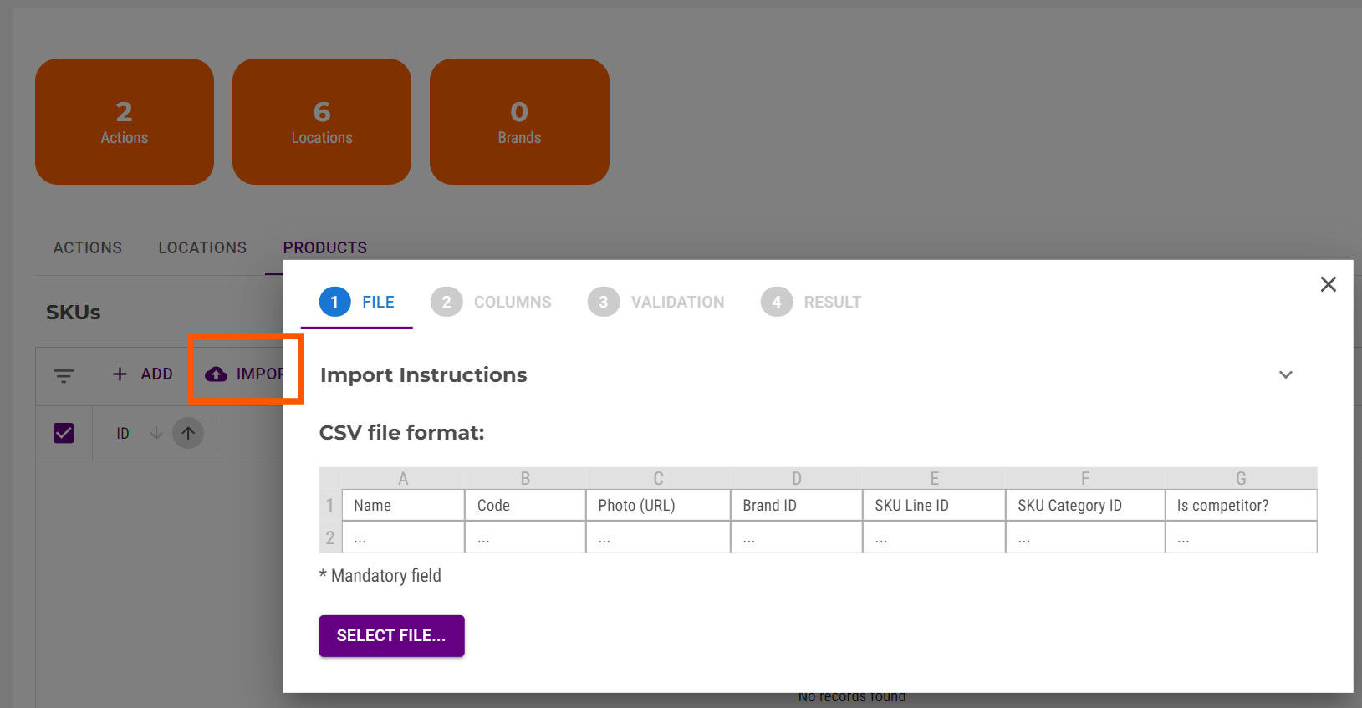Viewport: 1362px width, 708px height.
Task: Click the filter list icon in SKUs toolbar
Action: pyautogui.click(x=64, y=375)
